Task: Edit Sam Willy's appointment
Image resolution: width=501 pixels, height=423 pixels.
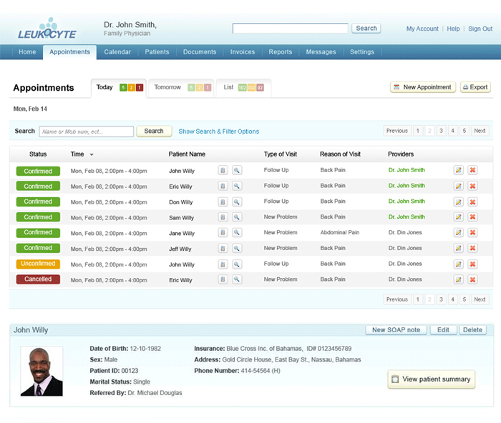Action: point(459,217)
